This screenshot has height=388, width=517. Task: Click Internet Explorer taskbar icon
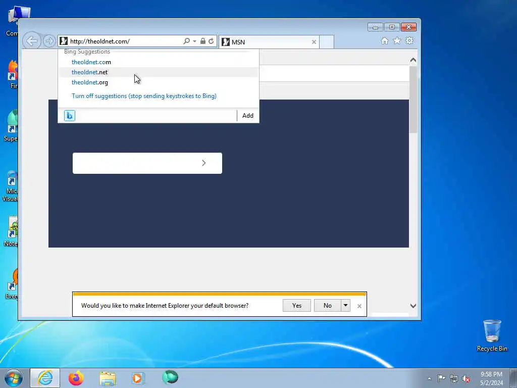coord(45,378)
